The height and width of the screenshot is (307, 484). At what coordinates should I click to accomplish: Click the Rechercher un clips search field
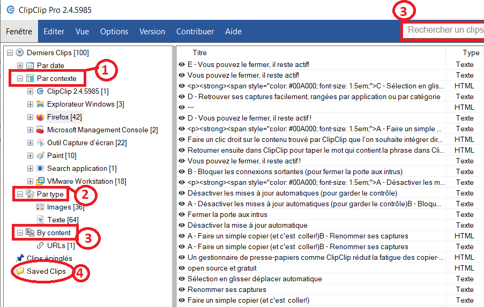point(444,30)
